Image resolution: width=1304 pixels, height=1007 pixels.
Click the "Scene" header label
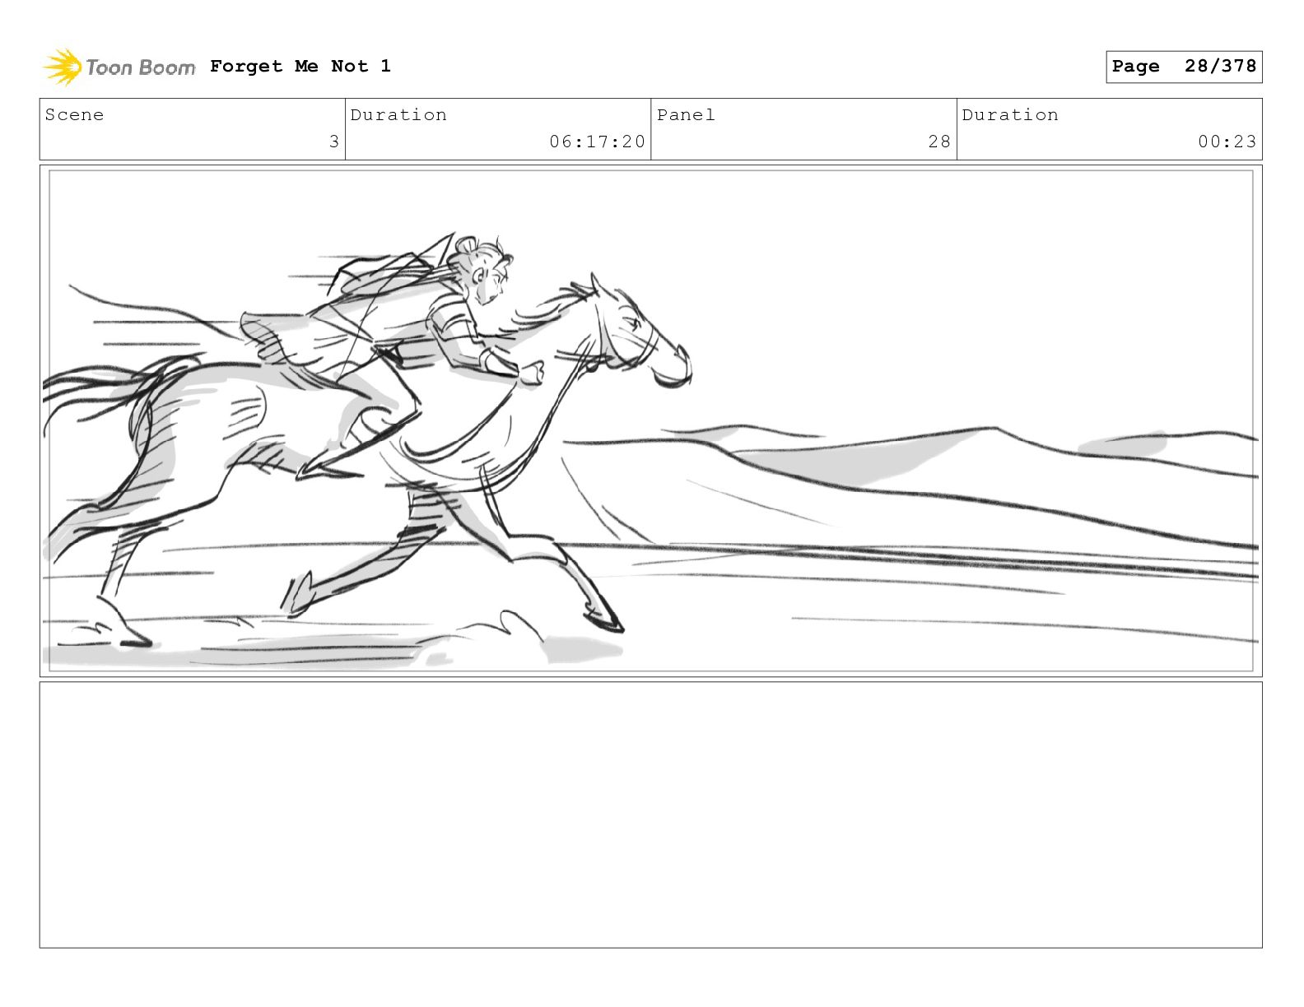coord(75,114)
